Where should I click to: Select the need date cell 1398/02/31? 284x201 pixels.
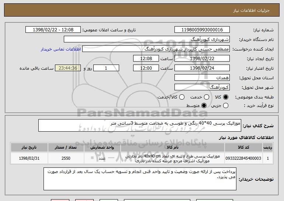tap(29, 159)
